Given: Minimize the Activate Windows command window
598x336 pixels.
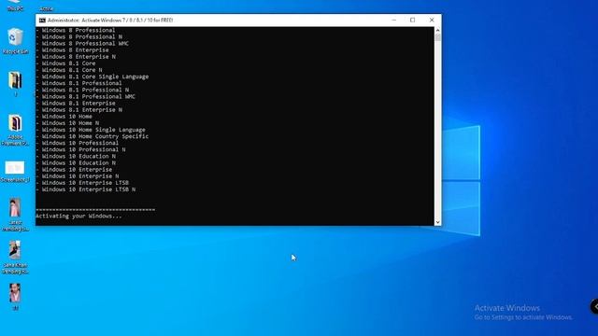Looking at the screenshot, I should click(x=394, y=21).
